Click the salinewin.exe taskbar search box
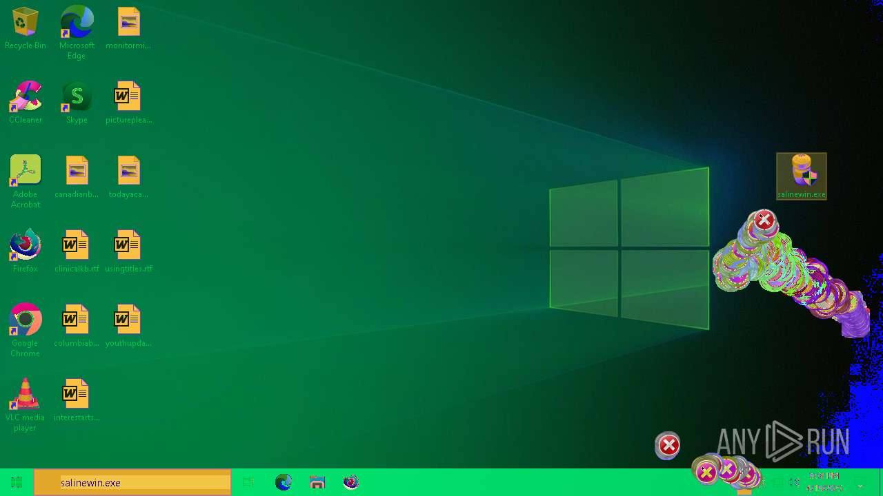The width and height of the screenshot is (883, 496). 132,482
